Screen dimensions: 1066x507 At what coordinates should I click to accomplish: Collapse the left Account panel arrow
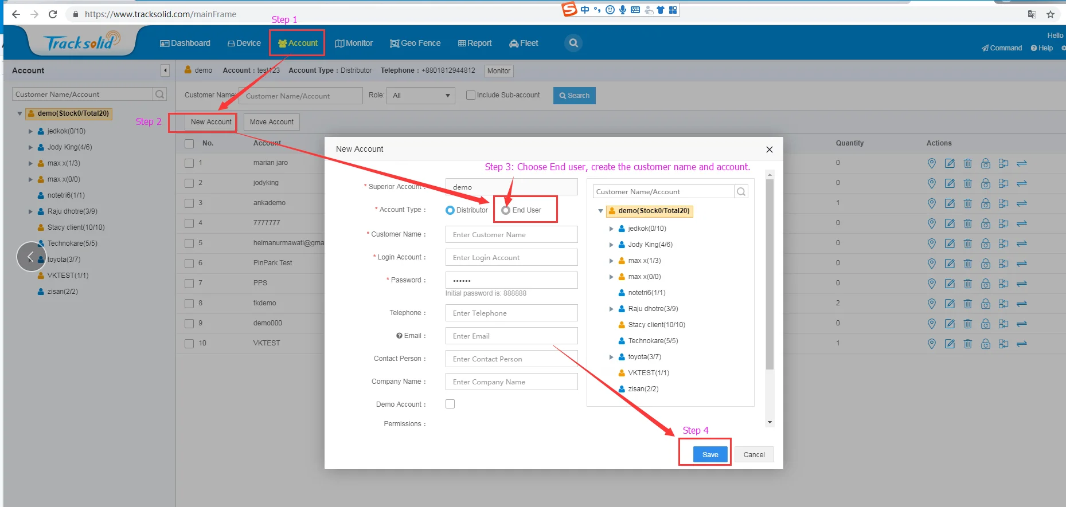[165, 70]
